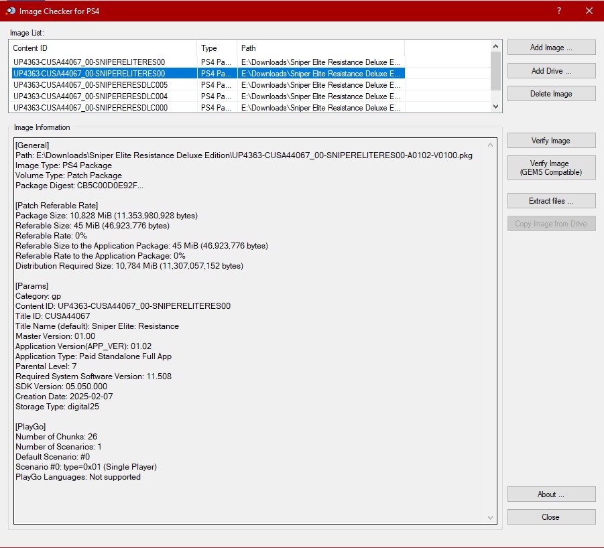Click the Close button at bottom right
The image size is (604, 548).
(551, 517)
